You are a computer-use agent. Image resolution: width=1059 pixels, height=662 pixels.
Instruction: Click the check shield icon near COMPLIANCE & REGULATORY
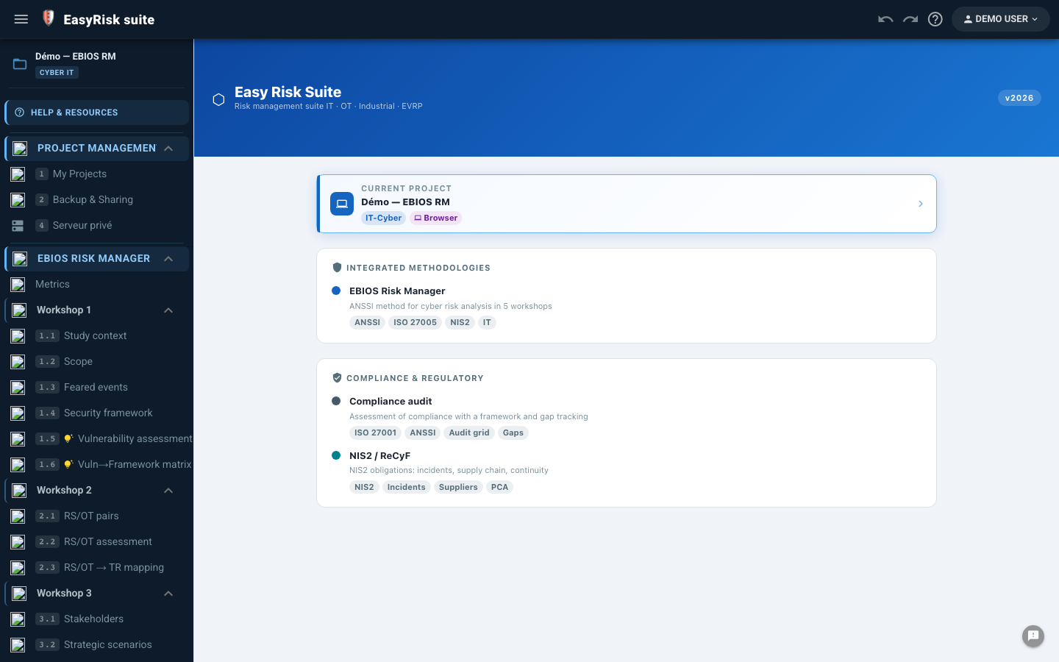[337, 378]
